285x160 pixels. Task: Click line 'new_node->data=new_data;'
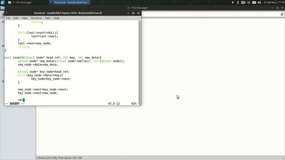(38, 64)
